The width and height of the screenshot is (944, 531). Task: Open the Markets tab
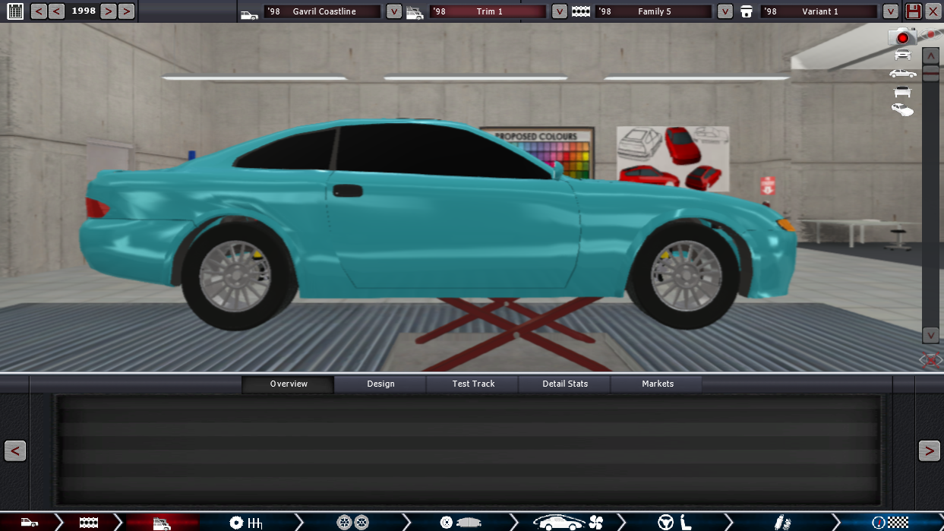658,384
